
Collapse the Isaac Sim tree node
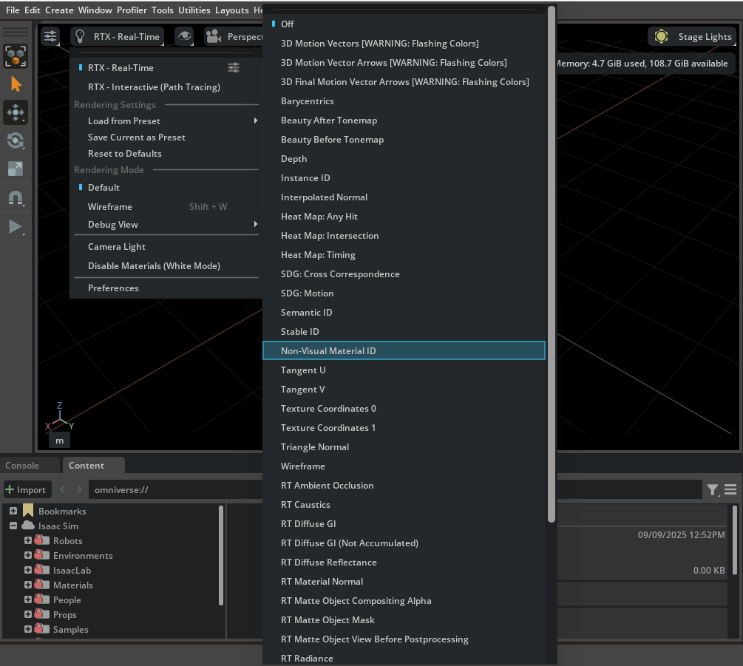click(12, 526)
